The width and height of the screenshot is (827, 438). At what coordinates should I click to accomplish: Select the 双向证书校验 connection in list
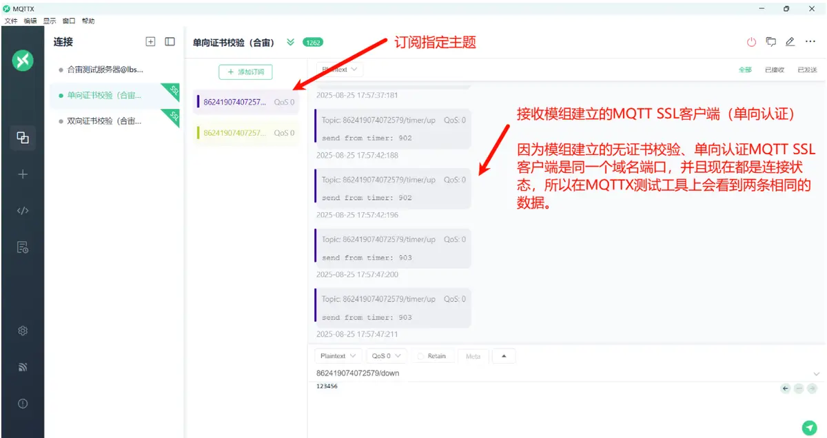(114, 121)
